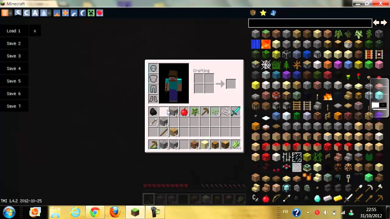The image size is (390, 219).
Task: Set time to noon with sun icon
Action: [x=65, y=13]
